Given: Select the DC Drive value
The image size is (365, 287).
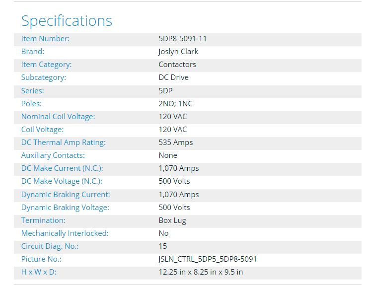Looking at the screenshot, I should 173,77.
